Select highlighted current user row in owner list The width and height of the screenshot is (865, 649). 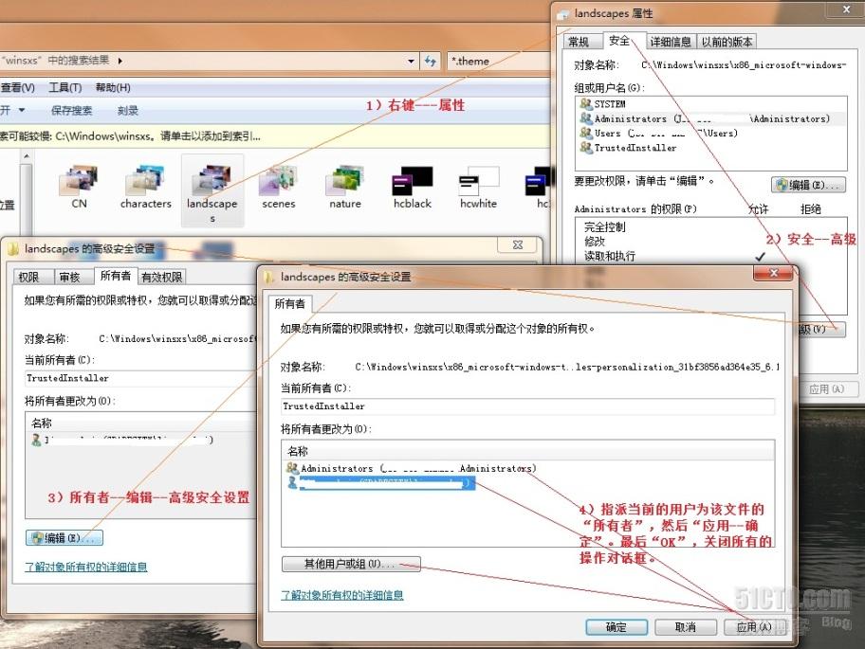pyautogui.click(x=380, y=483)
